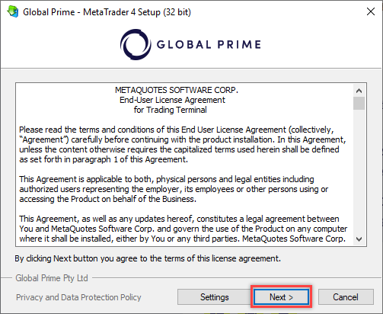The width and height of the screenshot is (383, 314).
Task: Click the MetaTrader setup icon in title bar
Action: click(x=13, y=11)
